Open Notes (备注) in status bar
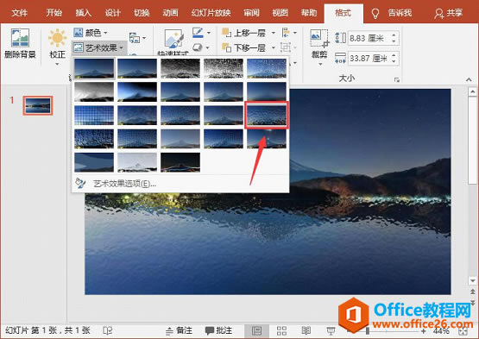Image resolution: width=479 pixels, height=339 pixels. point(179,330)
